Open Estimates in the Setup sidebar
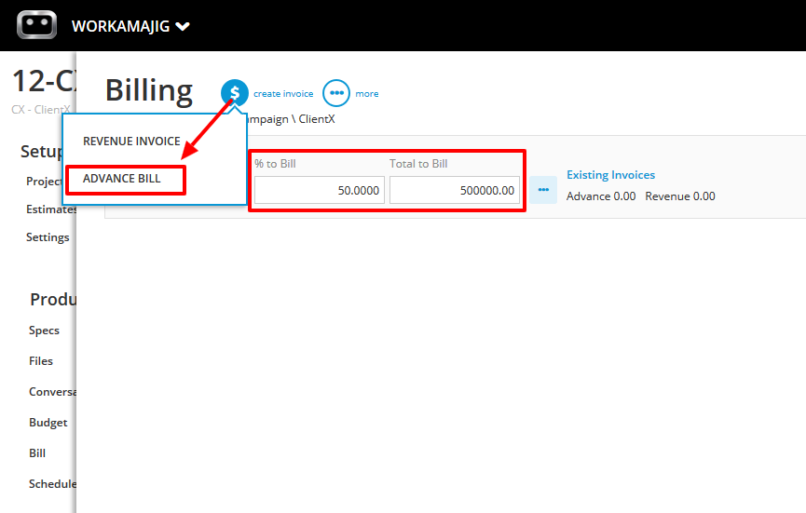Viewport: 806px width, 513px height. pos(51,209)
